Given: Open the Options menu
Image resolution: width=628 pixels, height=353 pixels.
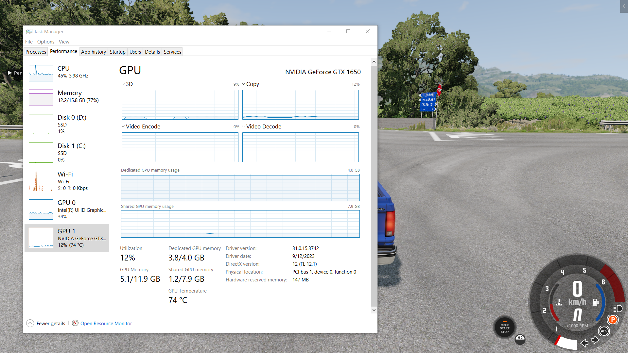Looking at the screenshot, I should tap(46, 42).
